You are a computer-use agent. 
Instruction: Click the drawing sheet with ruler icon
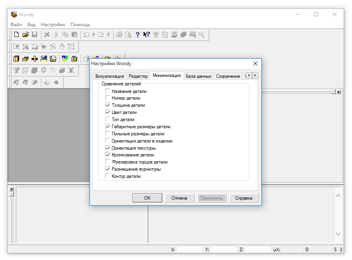pyautogui.click(x=53, y=59)
